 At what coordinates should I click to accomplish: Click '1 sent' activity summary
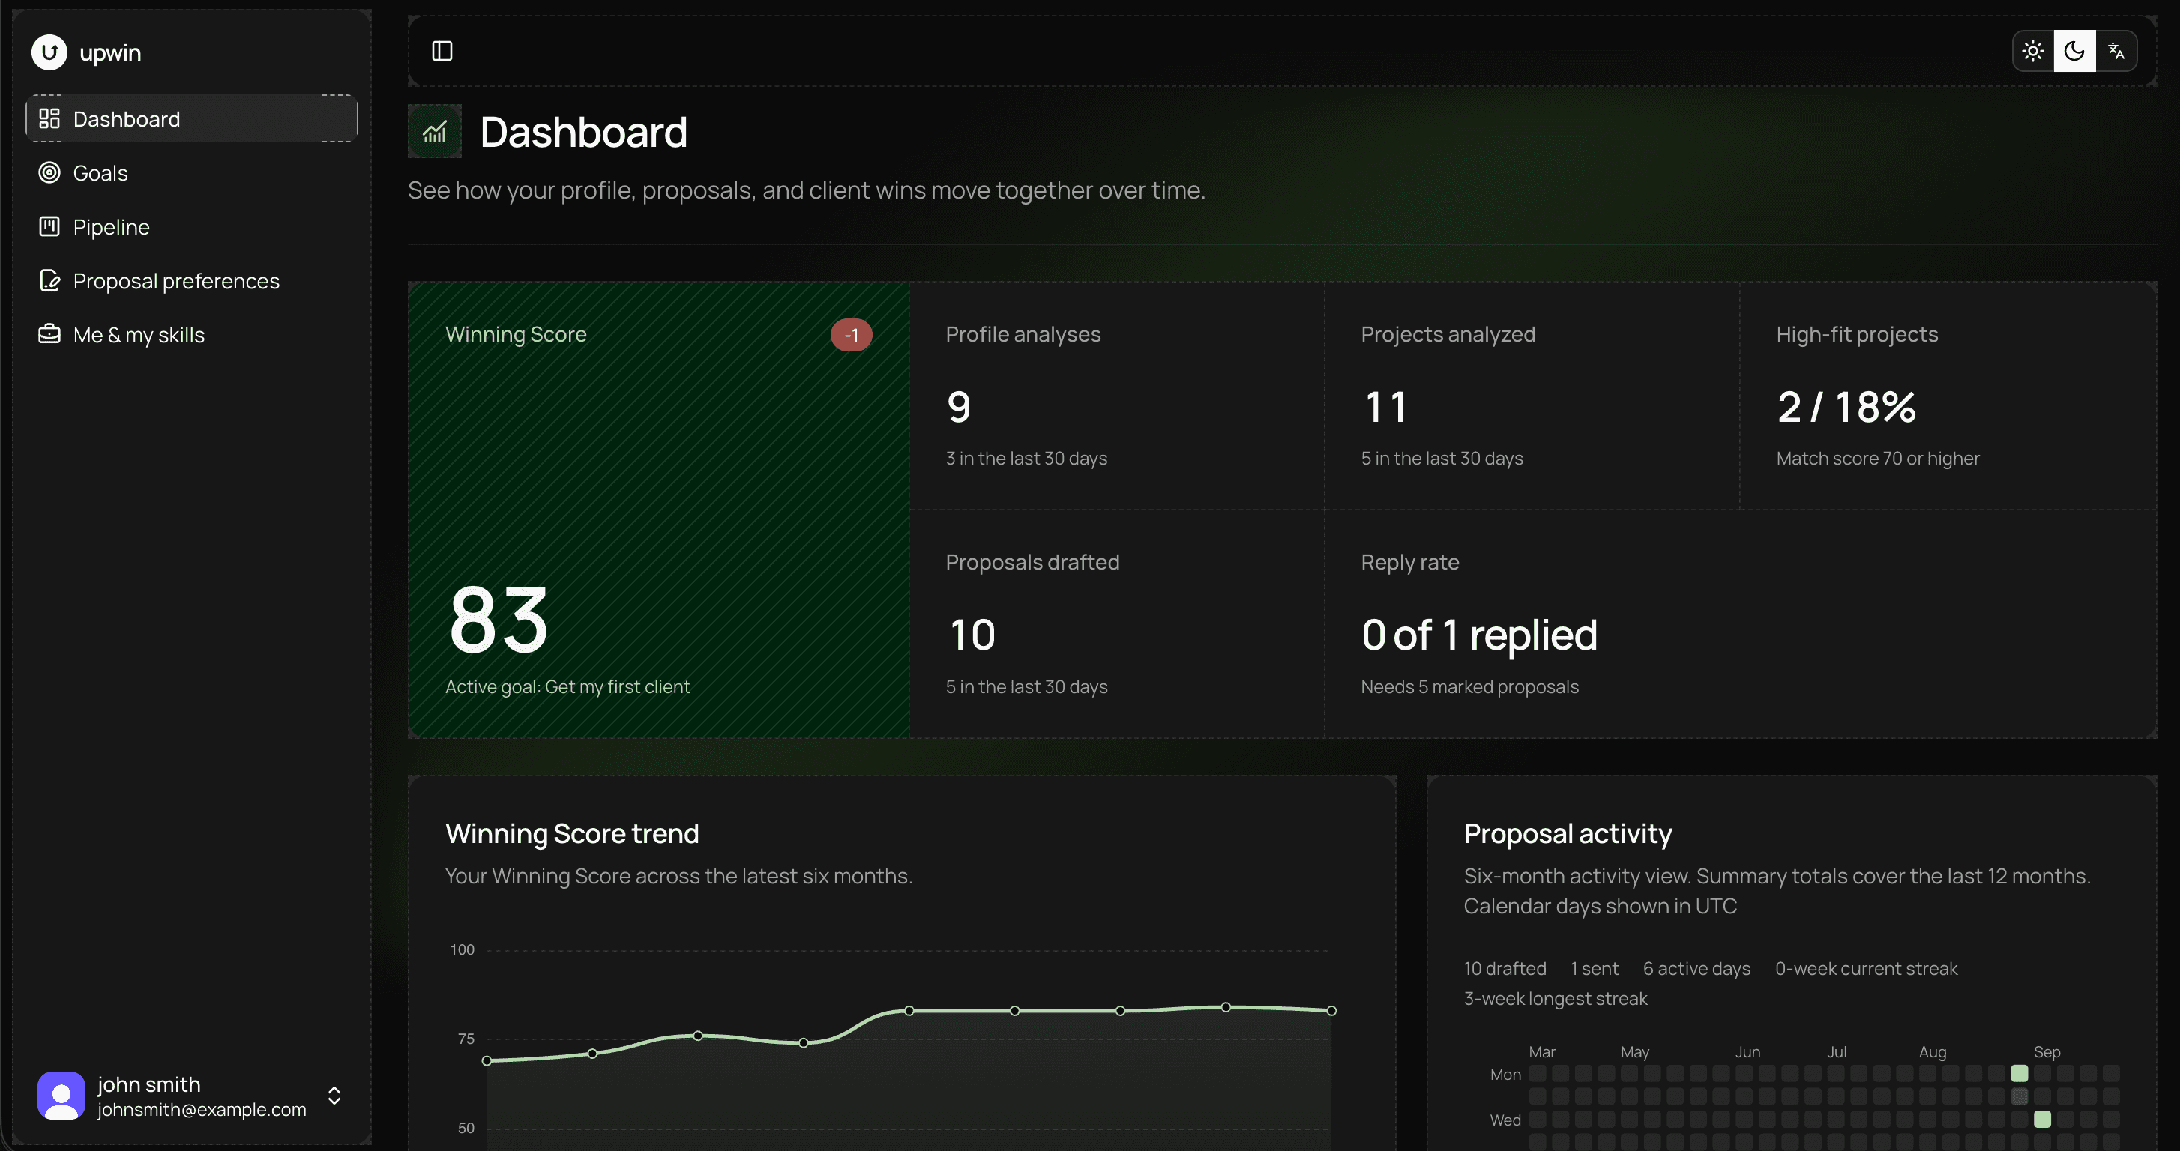(x=1595, y=968)
